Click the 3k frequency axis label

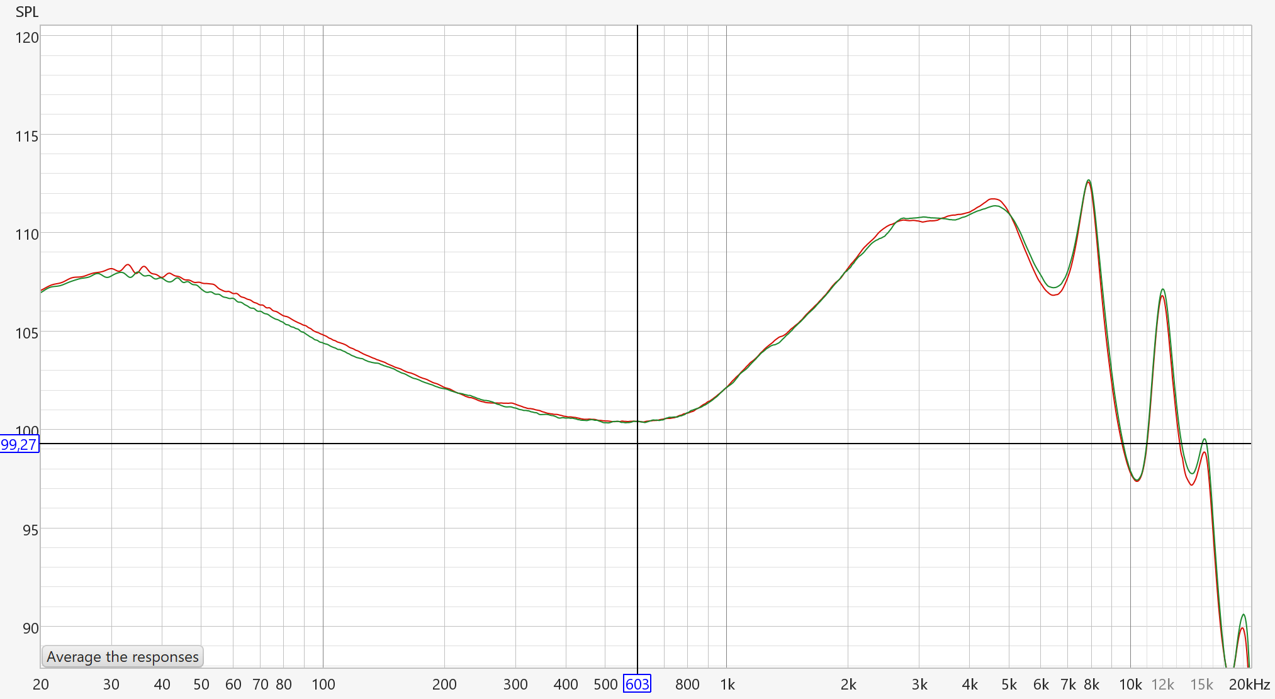[x=919, y=685]
